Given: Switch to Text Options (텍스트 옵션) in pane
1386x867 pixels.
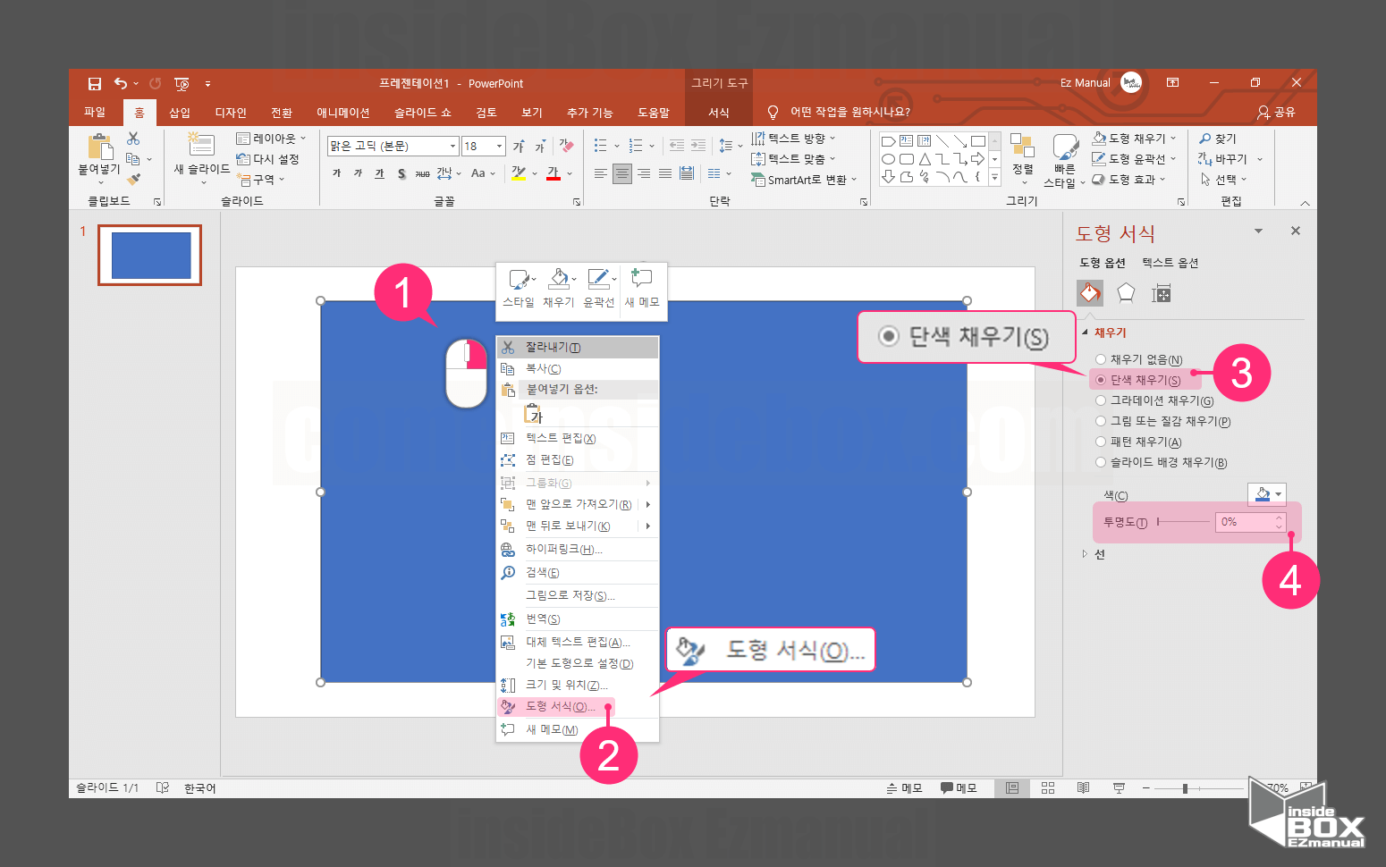Looking at the screenshot, I should coord(1170,263).
